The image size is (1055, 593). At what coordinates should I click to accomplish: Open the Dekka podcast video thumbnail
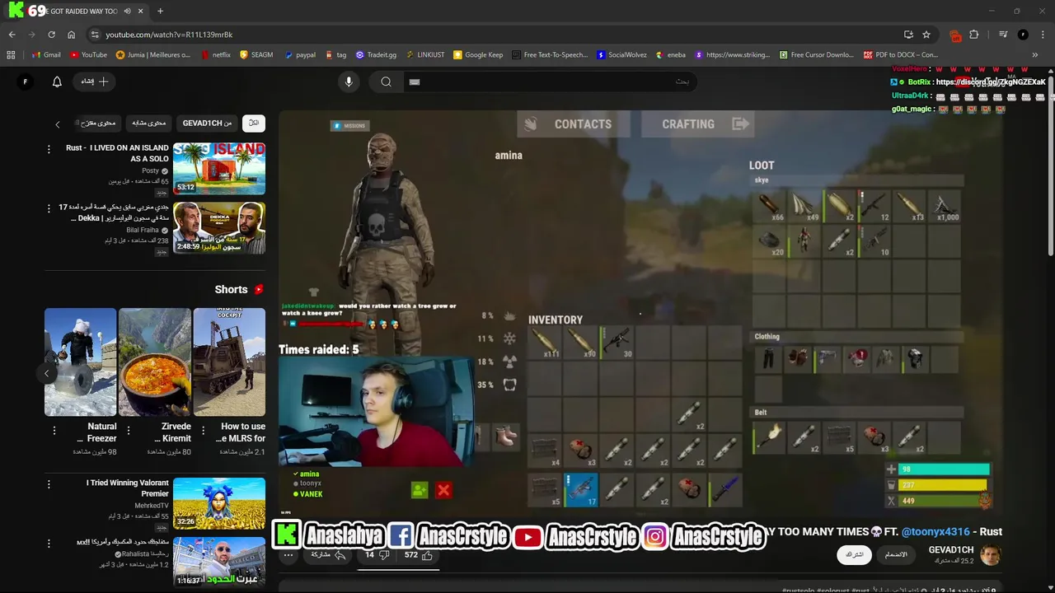219,228
